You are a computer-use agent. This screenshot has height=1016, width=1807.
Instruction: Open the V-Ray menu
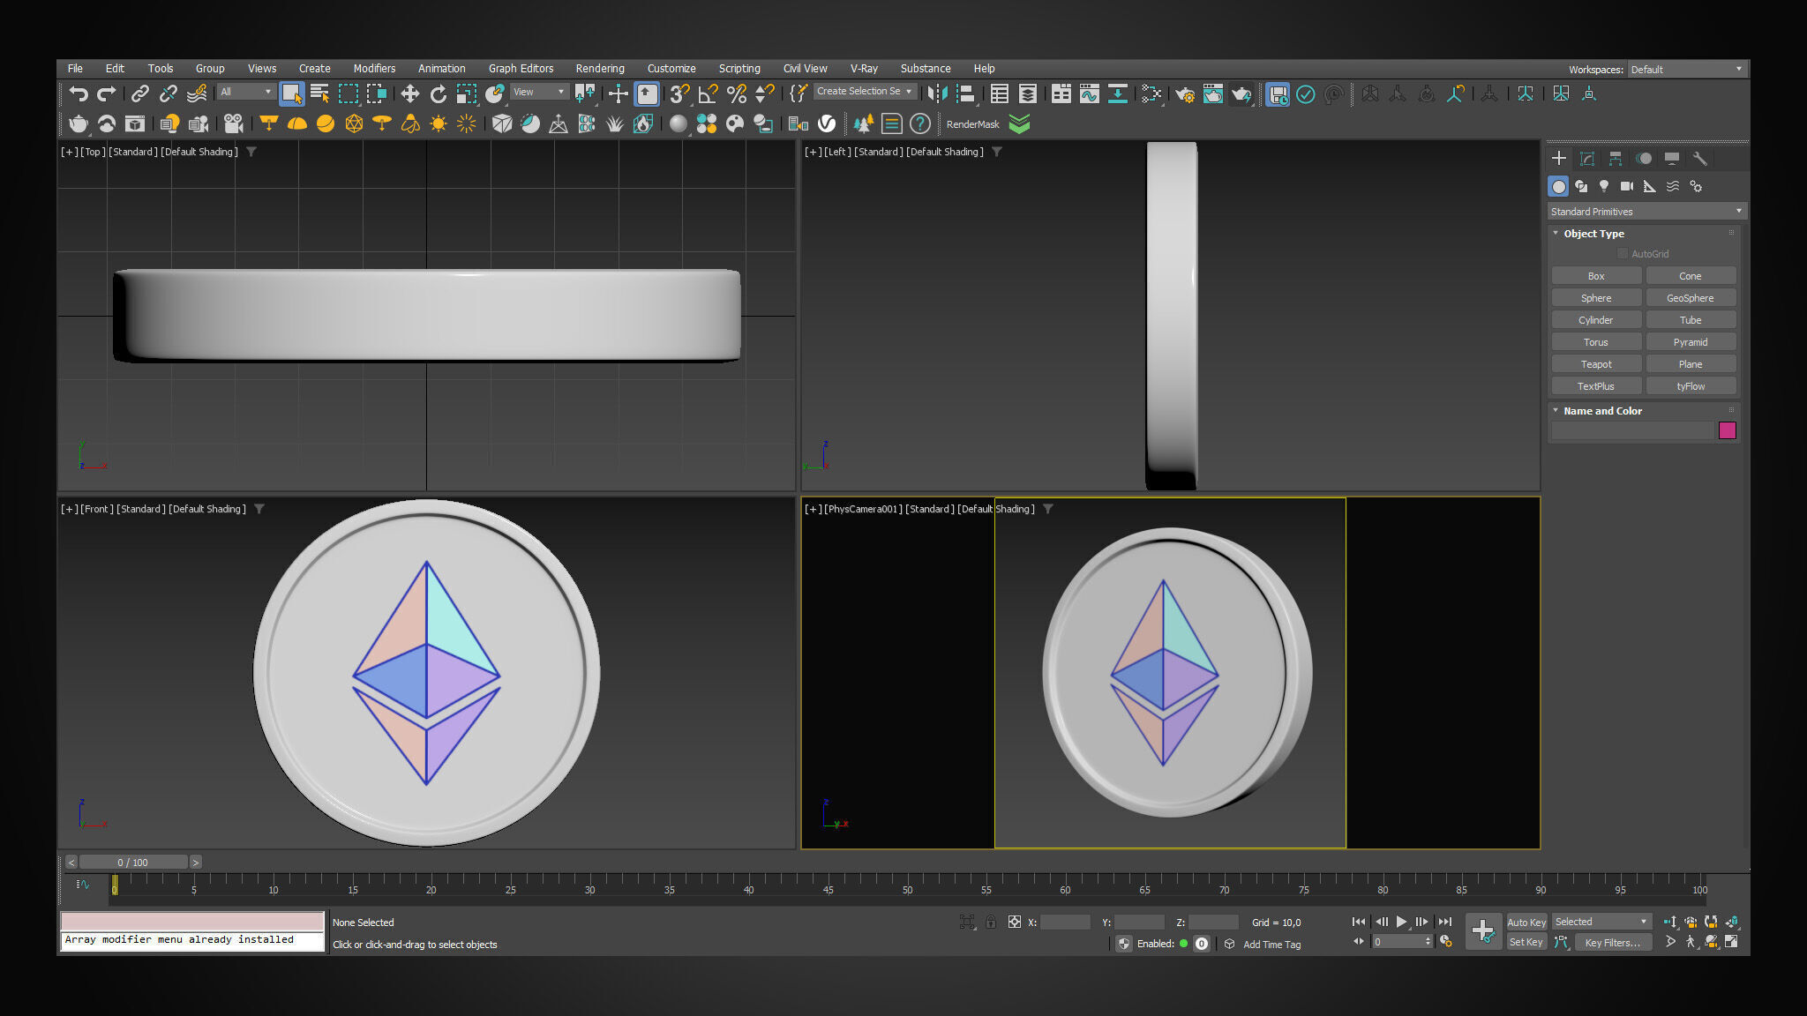coord(864,69)
